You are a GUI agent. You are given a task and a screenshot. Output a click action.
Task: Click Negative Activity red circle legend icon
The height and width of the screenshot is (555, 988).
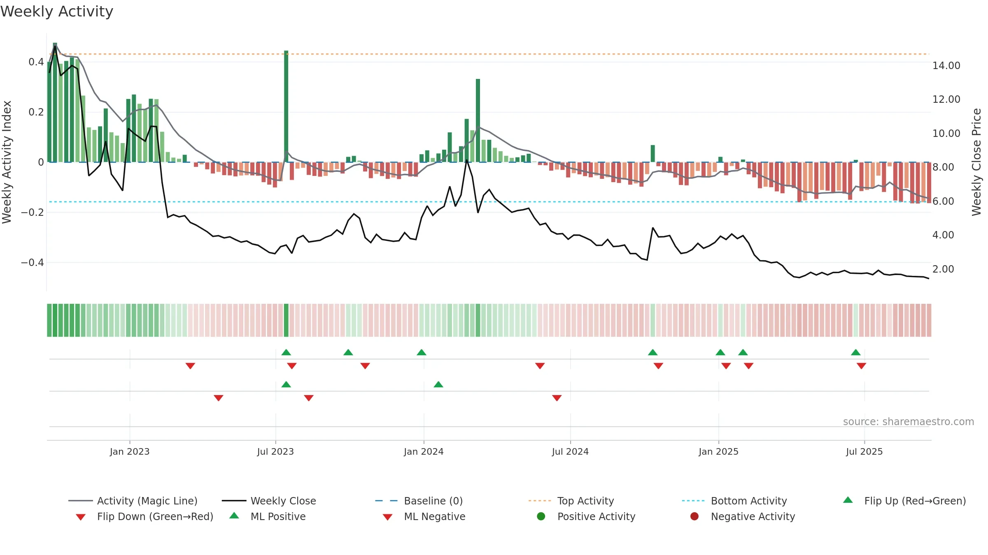694,516
